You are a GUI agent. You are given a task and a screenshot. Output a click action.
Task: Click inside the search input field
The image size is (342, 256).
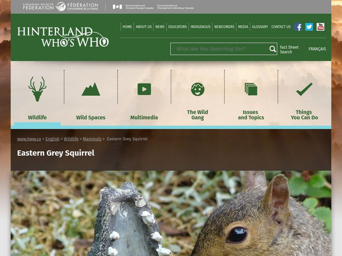218,49
